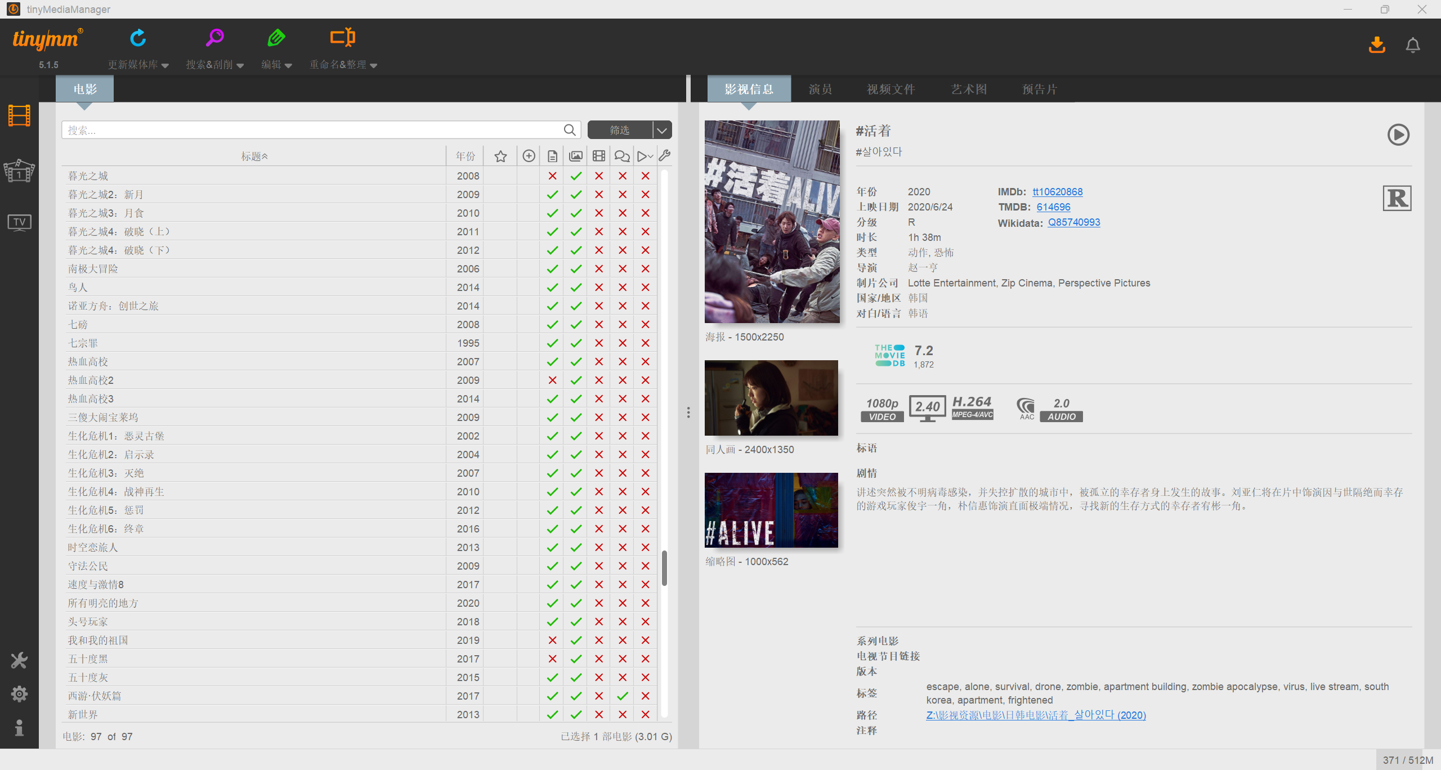The width and height of the screenshot is (1441, 770).
Task: Open the tools wrench icon in sidebar
Action: (x=19, y=660)
